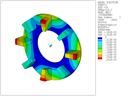Screen dimensions: 128x96
Task: Click the 'USUM' result label
Action: (x=101, y=20)
